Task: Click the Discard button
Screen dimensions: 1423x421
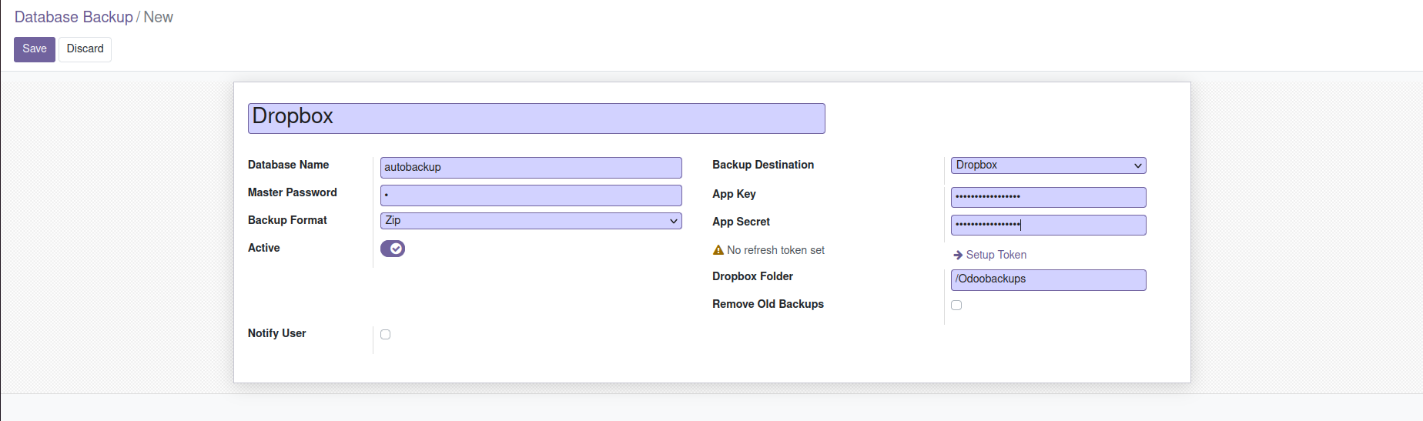Action: click(x=85, y=49)
